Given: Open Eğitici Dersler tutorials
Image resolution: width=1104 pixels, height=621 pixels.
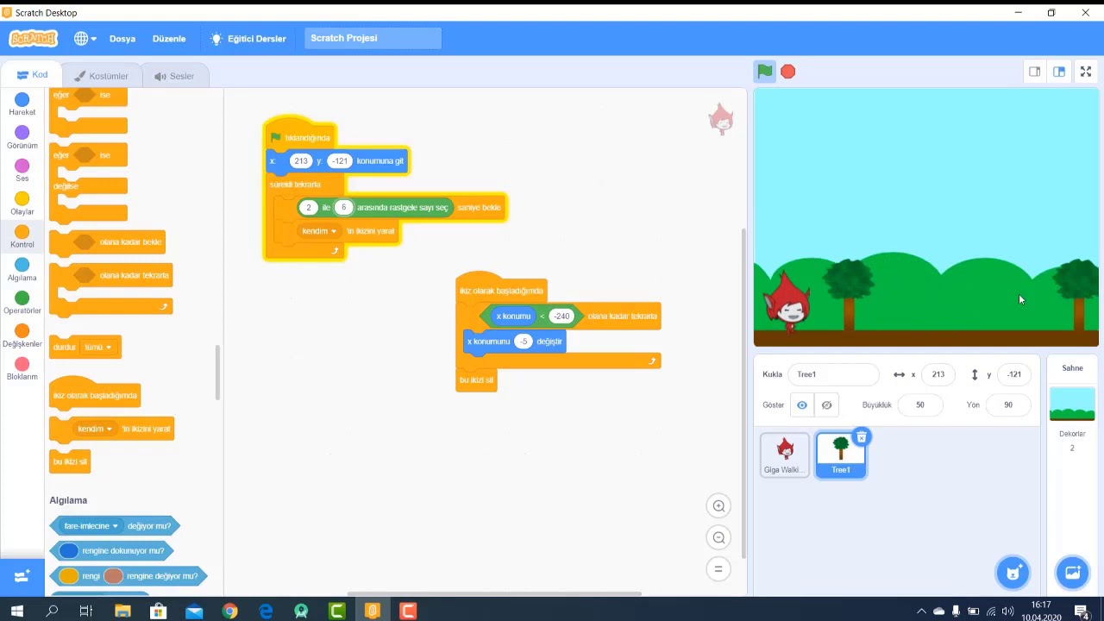Looking at the screenshot, I should 248,39.
